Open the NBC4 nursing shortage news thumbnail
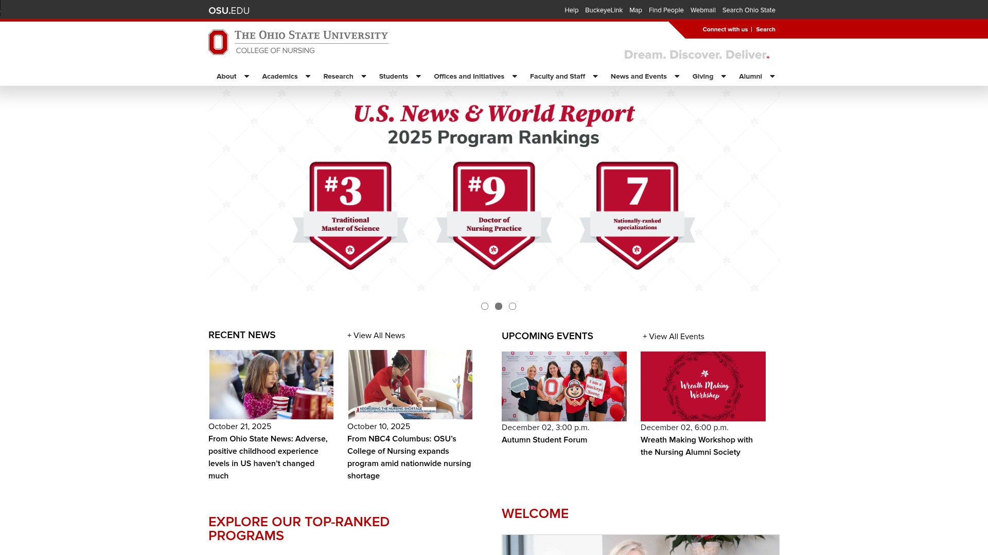This screenshot has width=988, height=555. coord(410,384)
